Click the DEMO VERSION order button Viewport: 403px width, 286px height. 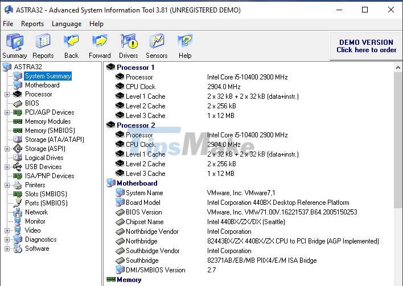point(366,46)
